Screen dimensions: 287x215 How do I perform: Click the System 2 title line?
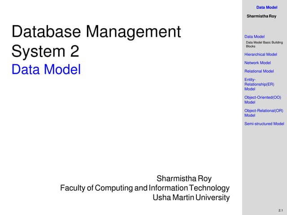pyautogui.click(x=45, y=51)
